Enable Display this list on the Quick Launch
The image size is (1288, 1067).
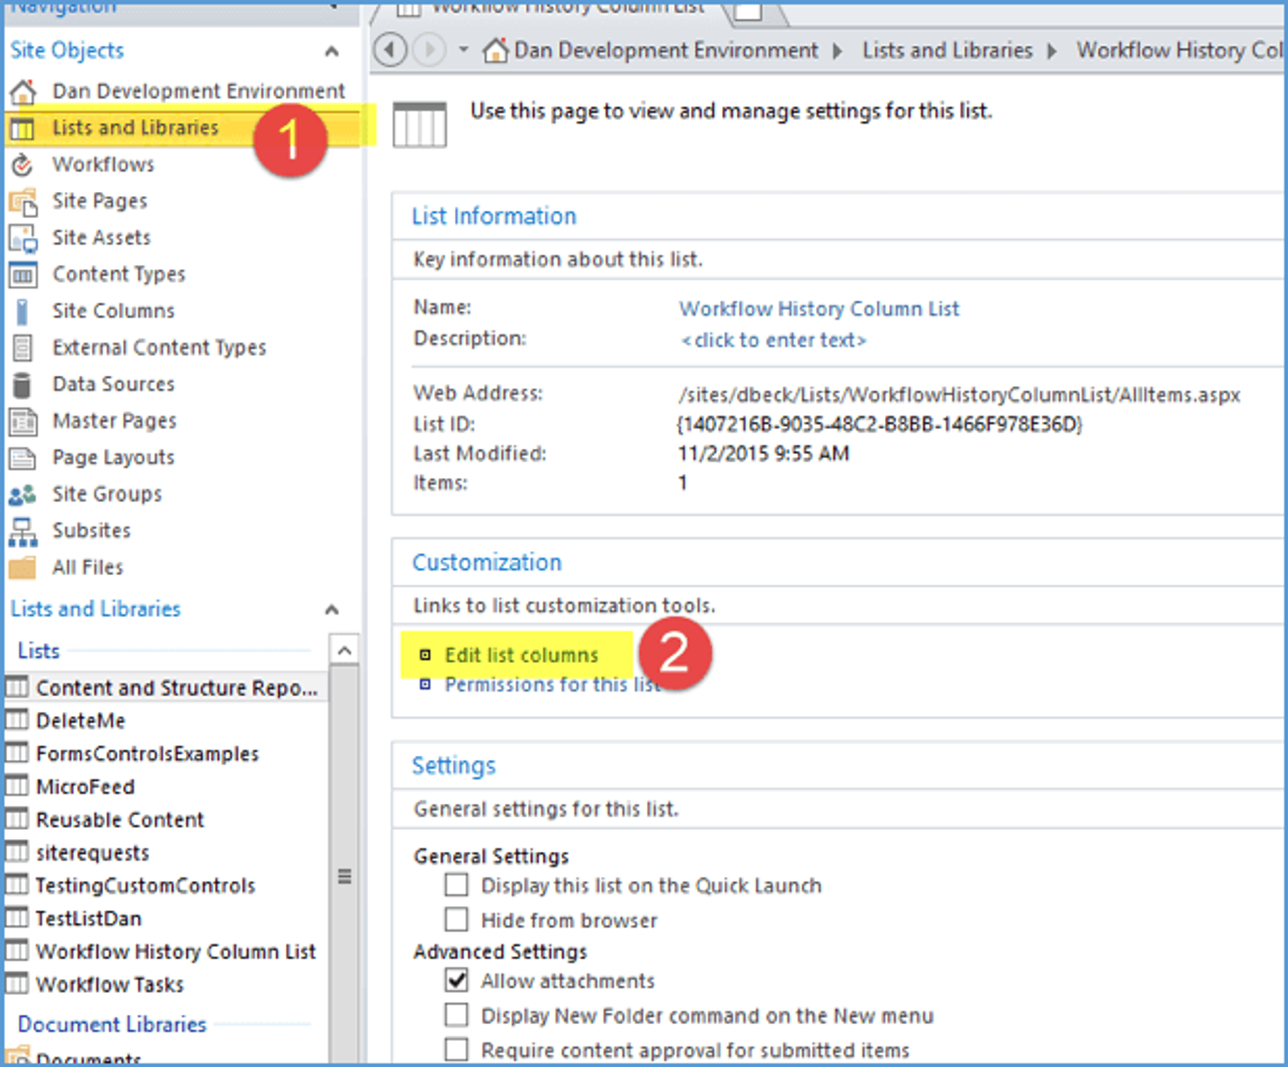457,885
